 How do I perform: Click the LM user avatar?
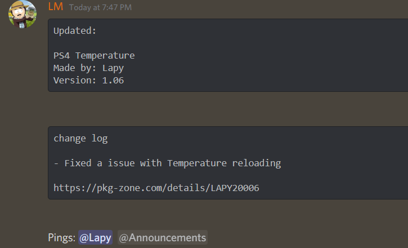[x=23, y=15]
